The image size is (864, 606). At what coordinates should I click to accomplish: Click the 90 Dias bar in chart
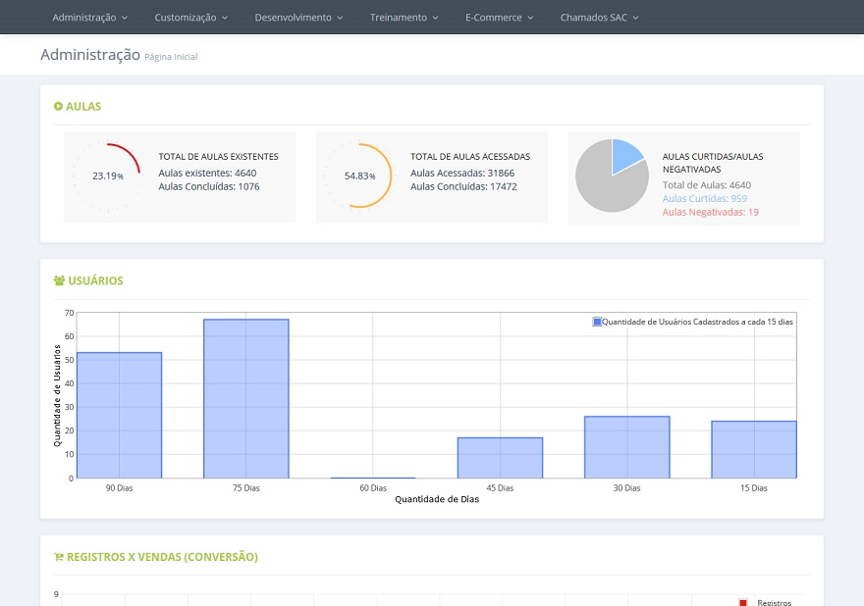pyautogui.click(x=119, y=415)
